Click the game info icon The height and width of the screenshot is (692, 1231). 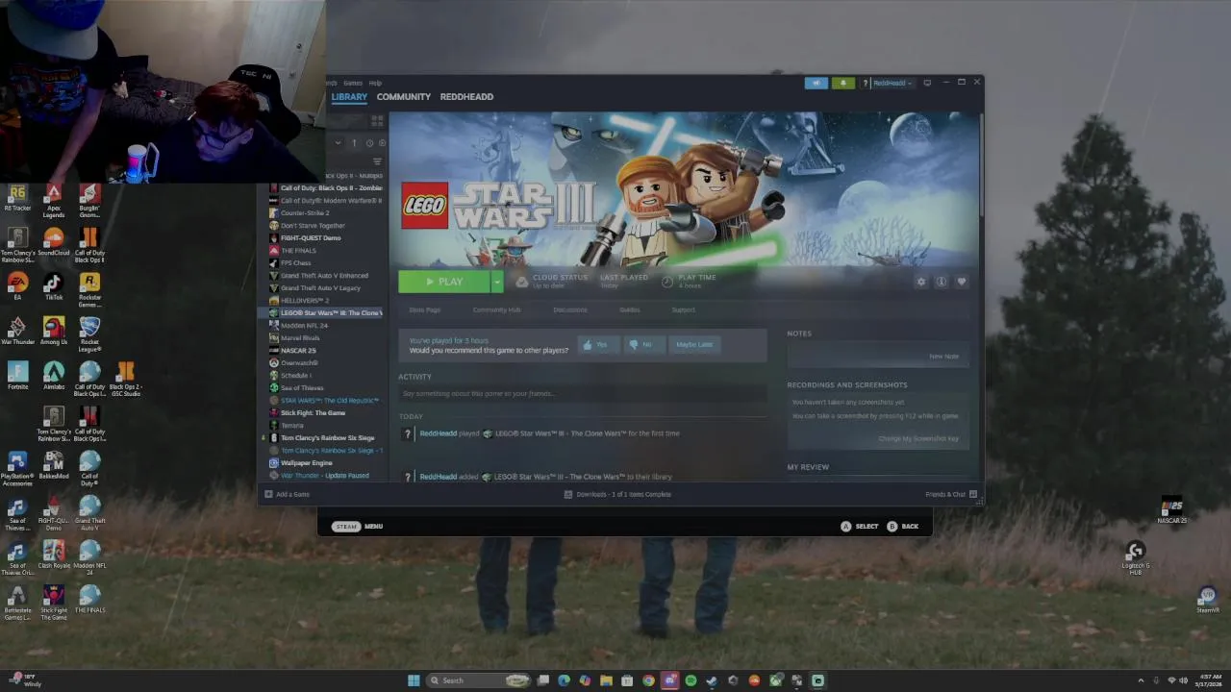point(941,282)
